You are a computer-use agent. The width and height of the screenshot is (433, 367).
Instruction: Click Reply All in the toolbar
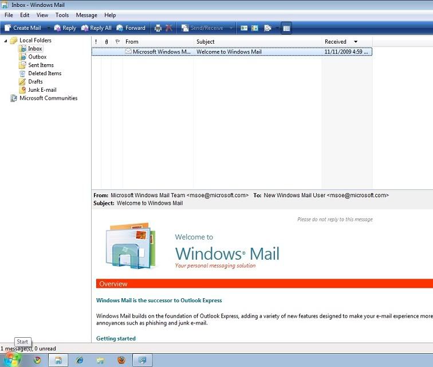96,28
